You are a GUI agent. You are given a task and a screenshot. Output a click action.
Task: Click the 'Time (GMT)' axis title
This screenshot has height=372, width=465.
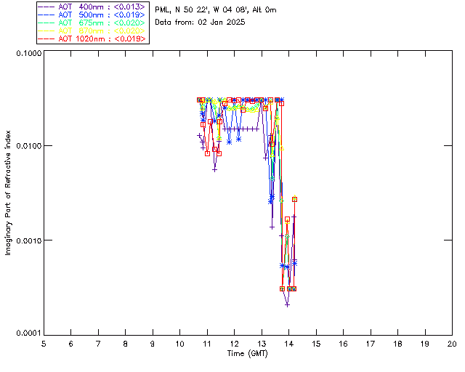point(248,354)
